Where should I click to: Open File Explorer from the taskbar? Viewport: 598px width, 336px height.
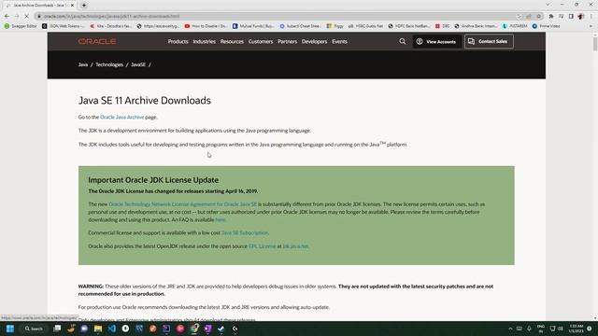click(x=98, y=329)
